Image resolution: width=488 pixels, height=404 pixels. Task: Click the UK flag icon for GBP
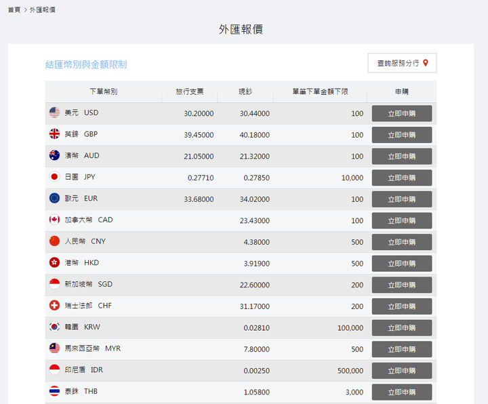point(54,134)
